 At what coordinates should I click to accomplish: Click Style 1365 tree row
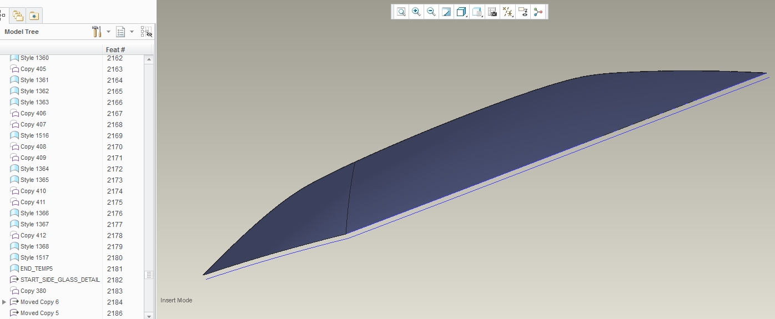[x=34, y=180]
